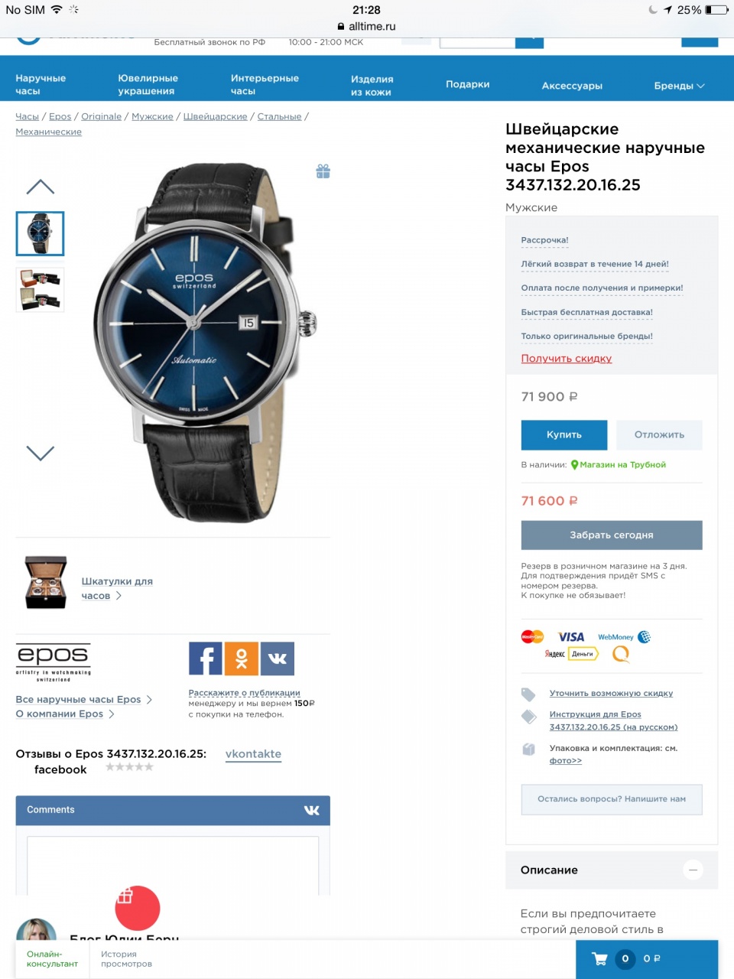Open the Аксессуары menu item
Screen dimensions: 734x979
[572, 86]
